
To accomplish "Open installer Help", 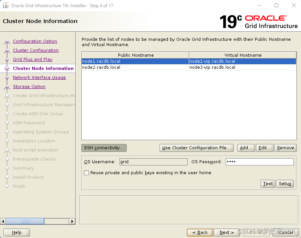I will tap(17, 232).
